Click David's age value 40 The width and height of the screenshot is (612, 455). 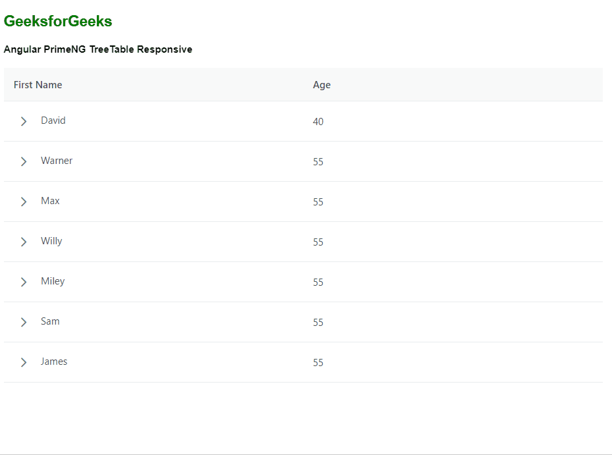pos(318,122)
